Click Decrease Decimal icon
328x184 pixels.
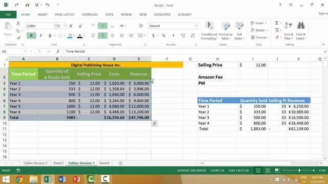tap(193, 36)
